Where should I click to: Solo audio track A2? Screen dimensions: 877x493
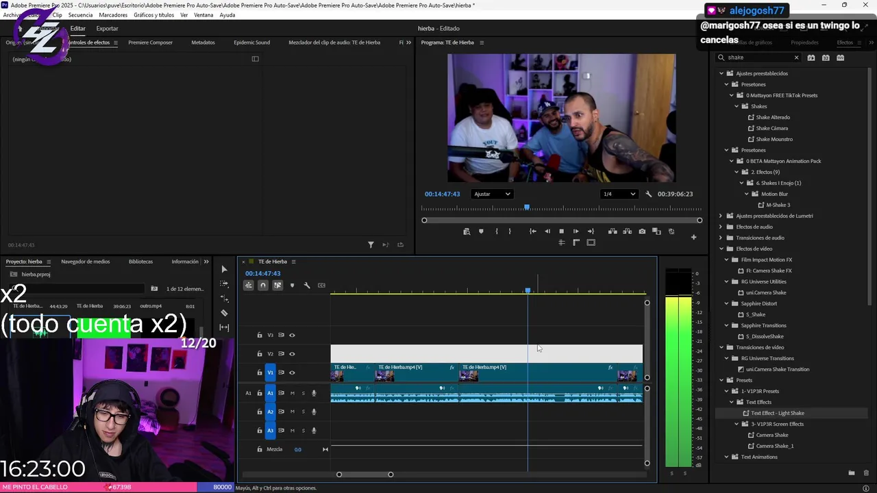pyautogui.click(x=303, y=412)
